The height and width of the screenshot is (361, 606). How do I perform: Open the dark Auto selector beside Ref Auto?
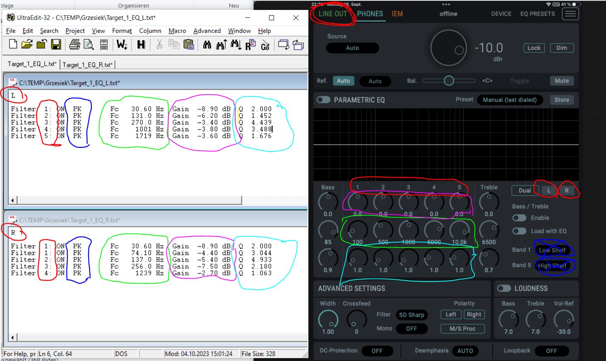pyautogui.click(x=375, y=81)
